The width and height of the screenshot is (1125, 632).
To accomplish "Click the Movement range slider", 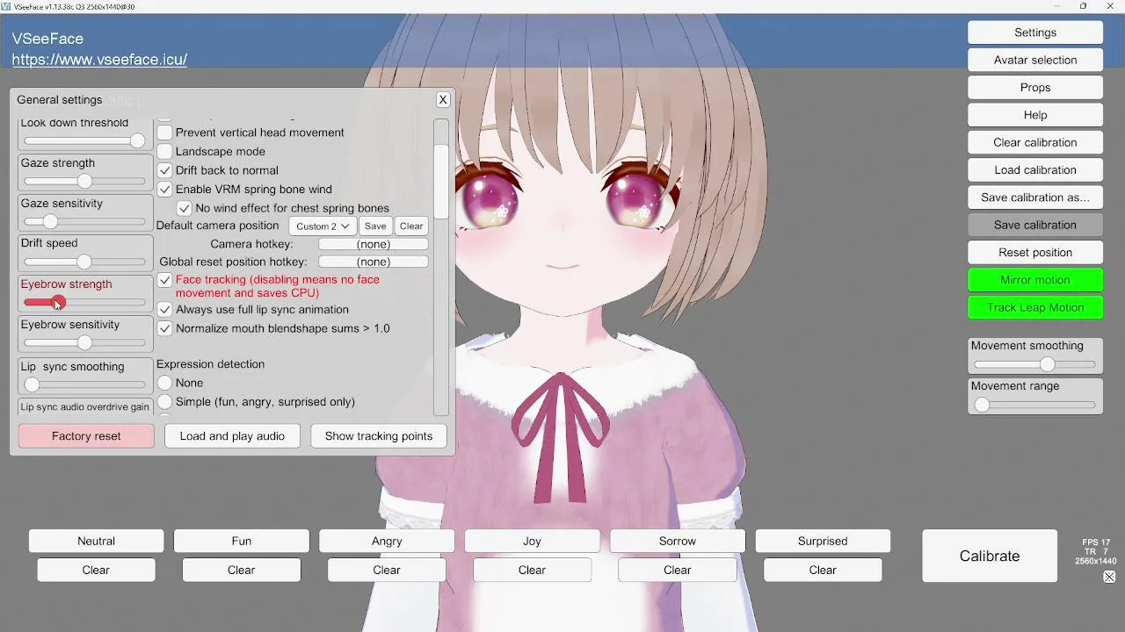I will pyautogui.click(x=1034, y=405).
